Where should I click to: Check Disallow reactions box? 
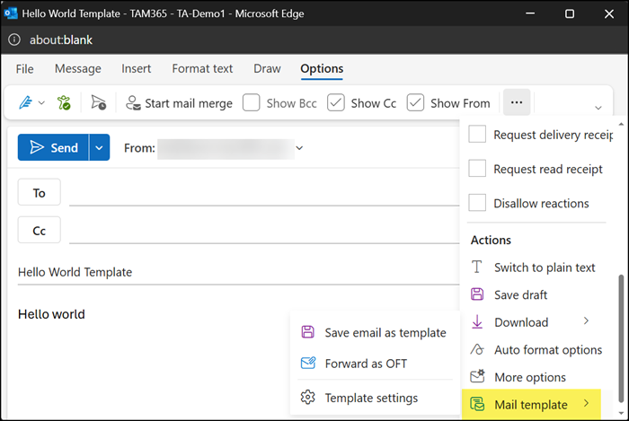pos(477,203)
